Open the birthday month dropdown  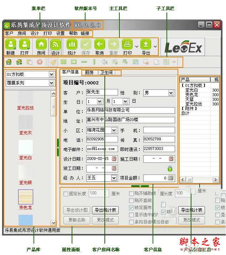[x=99, y=102]
